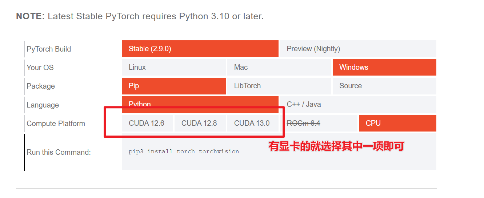Pick CUDA 13.0 compute platform
The image size is (484, 198).
click(252, 123)
